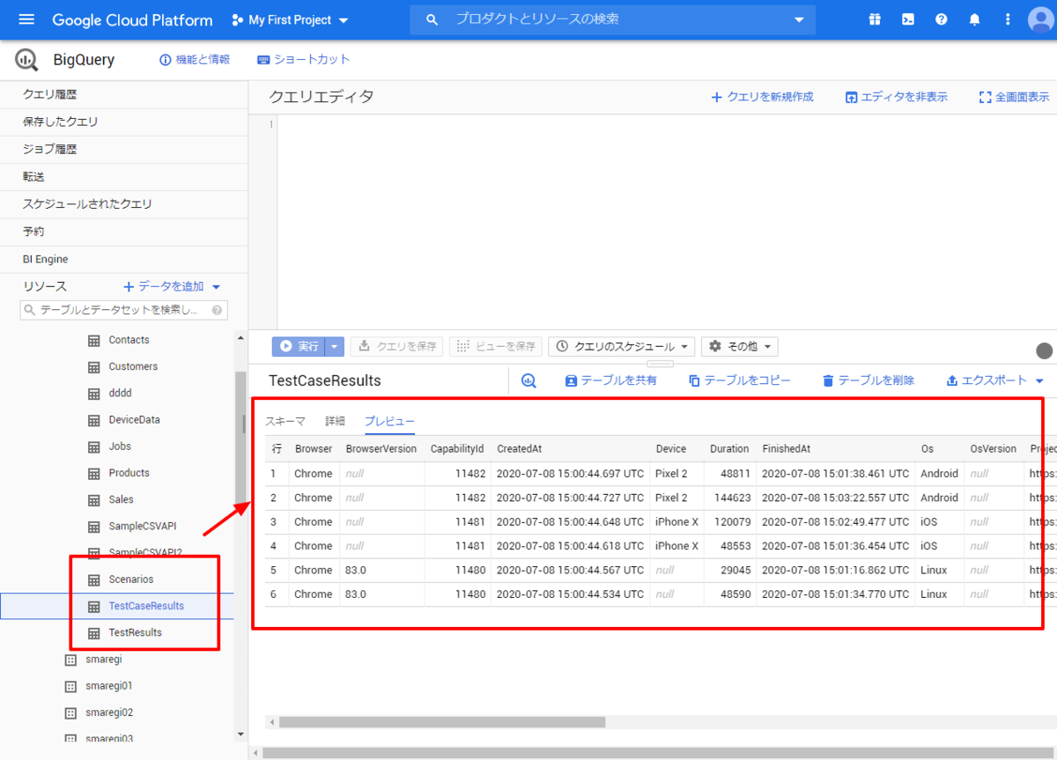Screen dimensions: 1057x760
Task: Open ショートカット keyboard shortcuts
Action: click(x=304, y=60)
